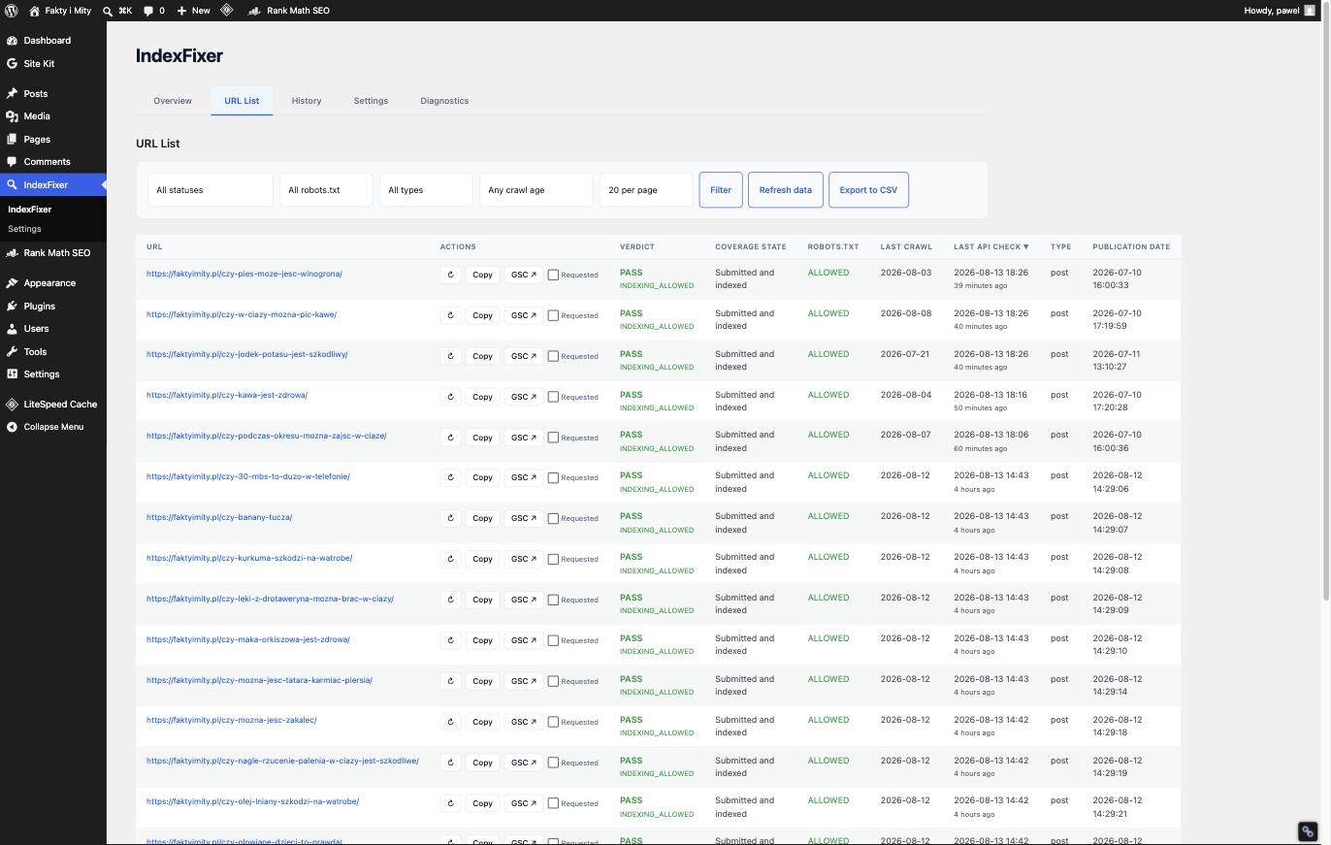The image size is (1331, 845).
Task: Open GSC for czy-w-ciazy-mozna-pic-kawe
Action: coord(524,315)
